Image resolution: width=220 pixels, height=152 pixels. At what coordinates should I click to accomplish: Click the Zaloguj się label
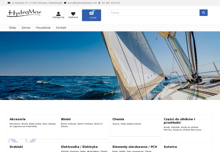pyautogui.click(x=58, y=17)
